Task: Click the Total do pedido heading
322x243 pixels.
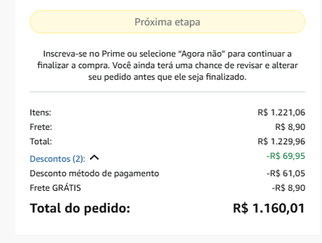Action: (x=80, y=208)
